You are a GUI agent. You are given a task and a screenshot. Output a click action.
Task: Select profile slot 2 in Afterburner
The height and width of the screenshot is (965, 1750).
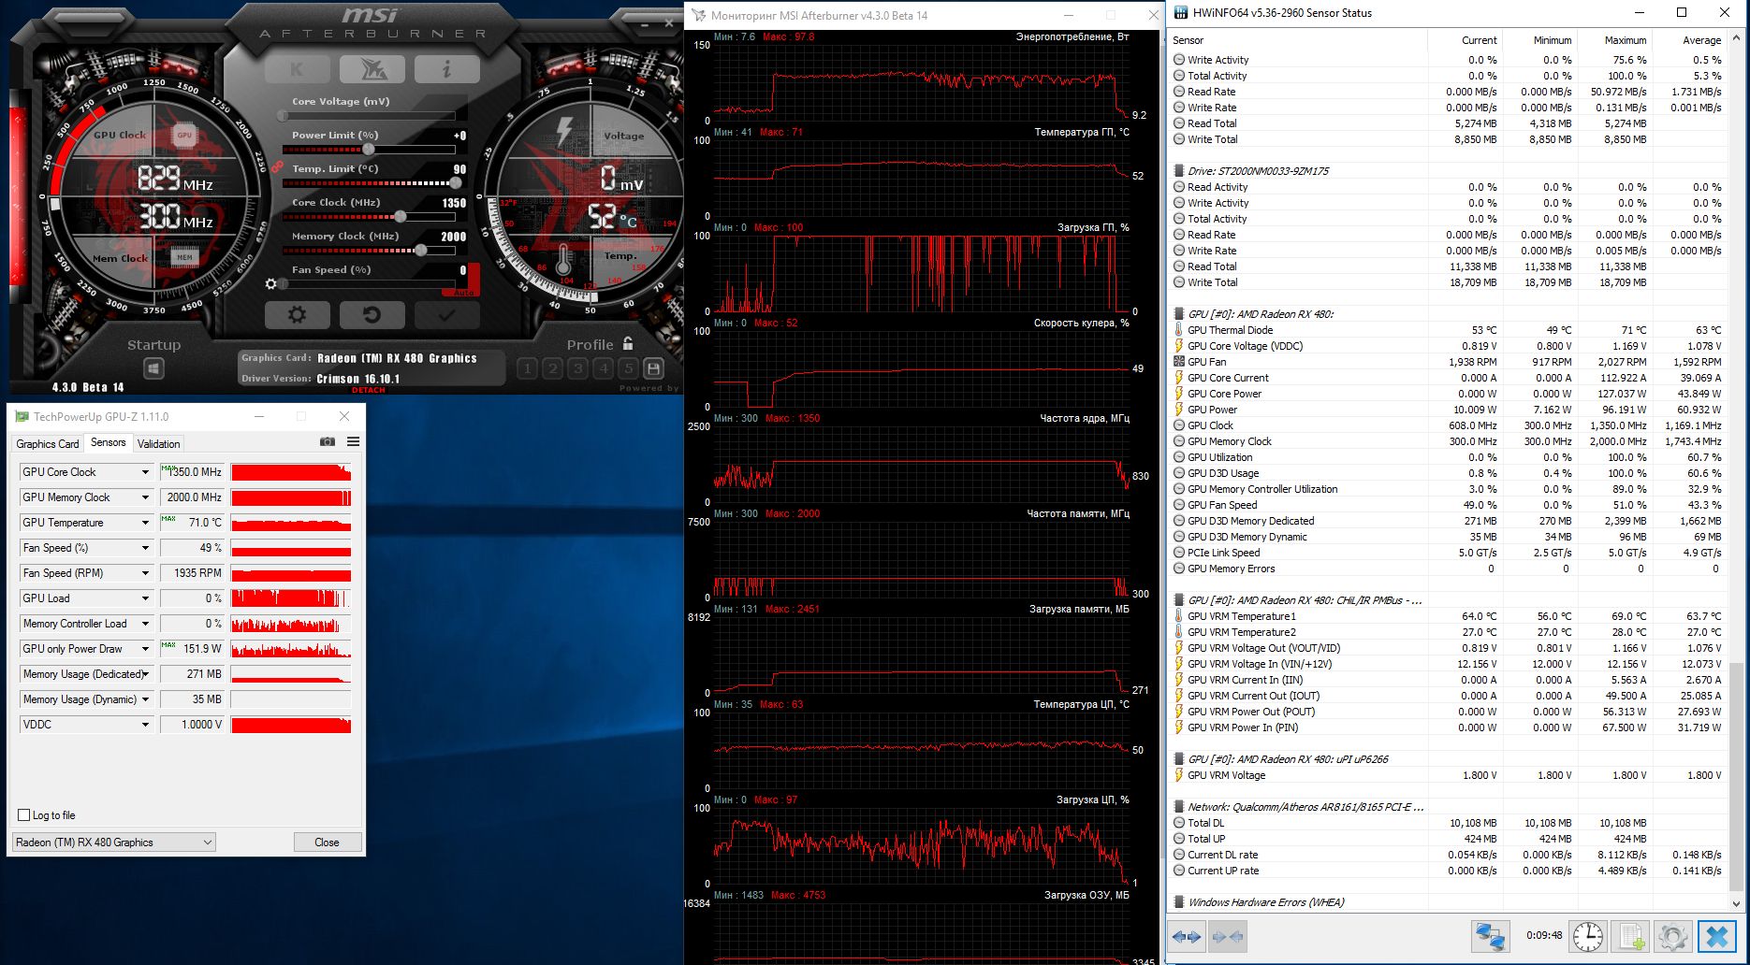click(552, 368)
